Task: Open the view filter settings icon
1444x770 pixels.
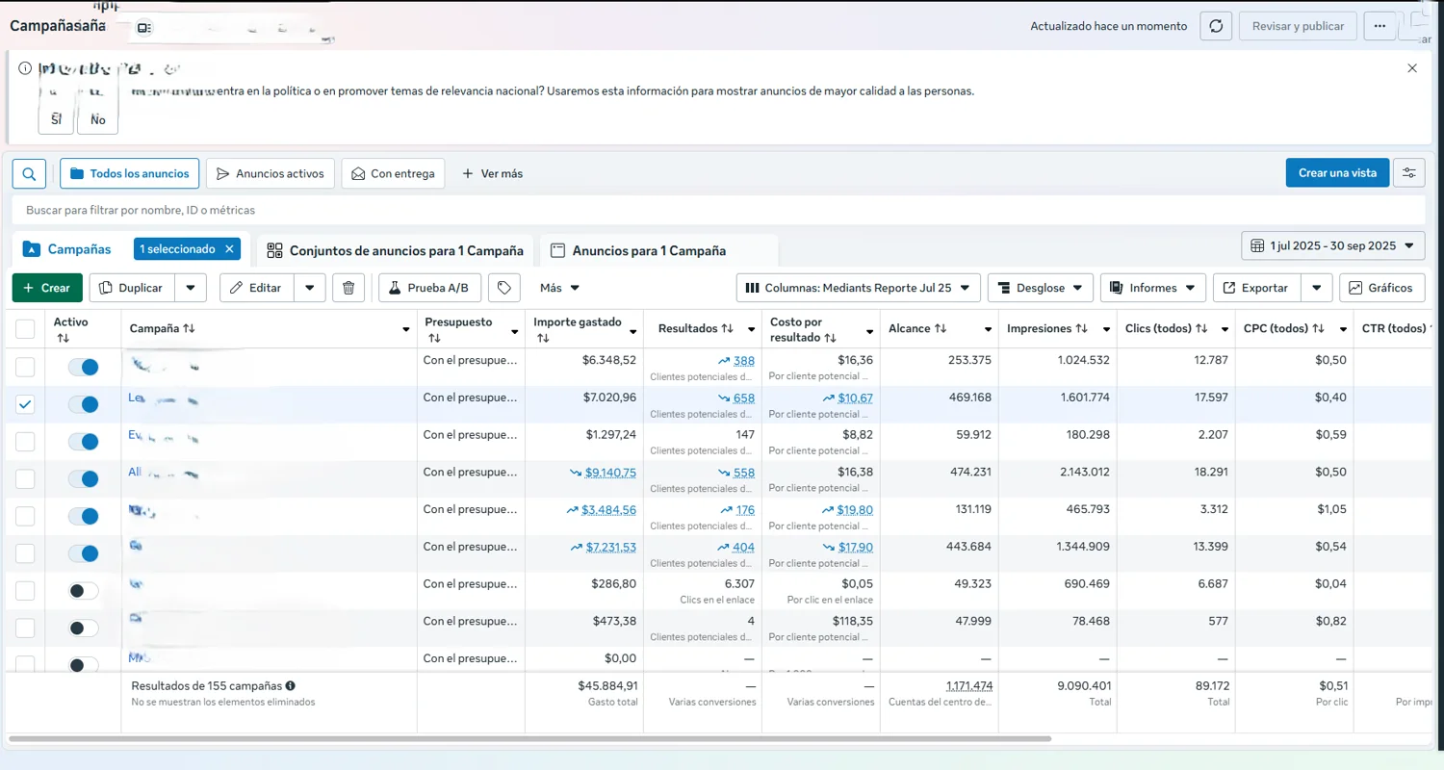Action: pos(1408,173)
